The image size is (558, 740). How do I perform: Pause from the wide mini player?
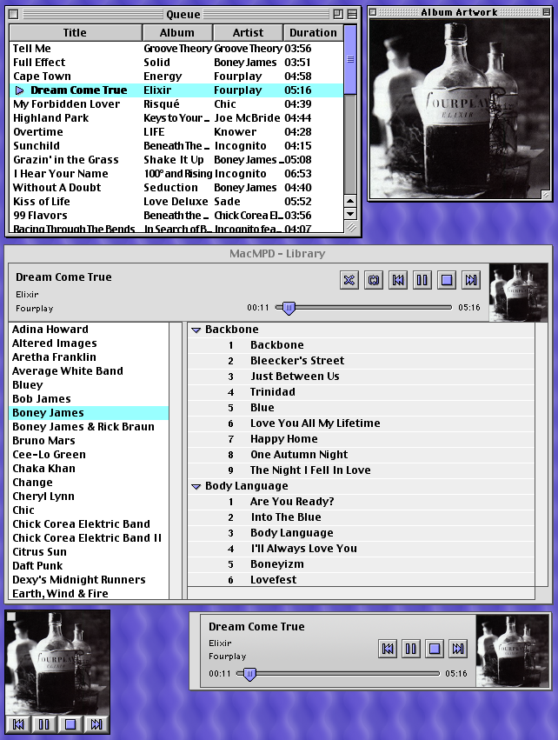(x=411, y=649)
